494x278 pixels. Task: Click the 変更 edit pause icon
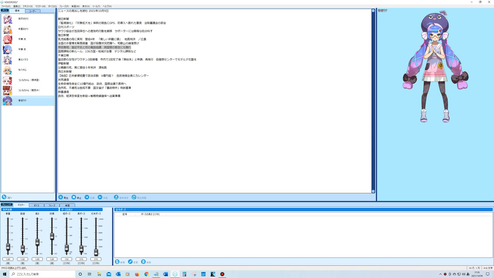coord(130,262)
